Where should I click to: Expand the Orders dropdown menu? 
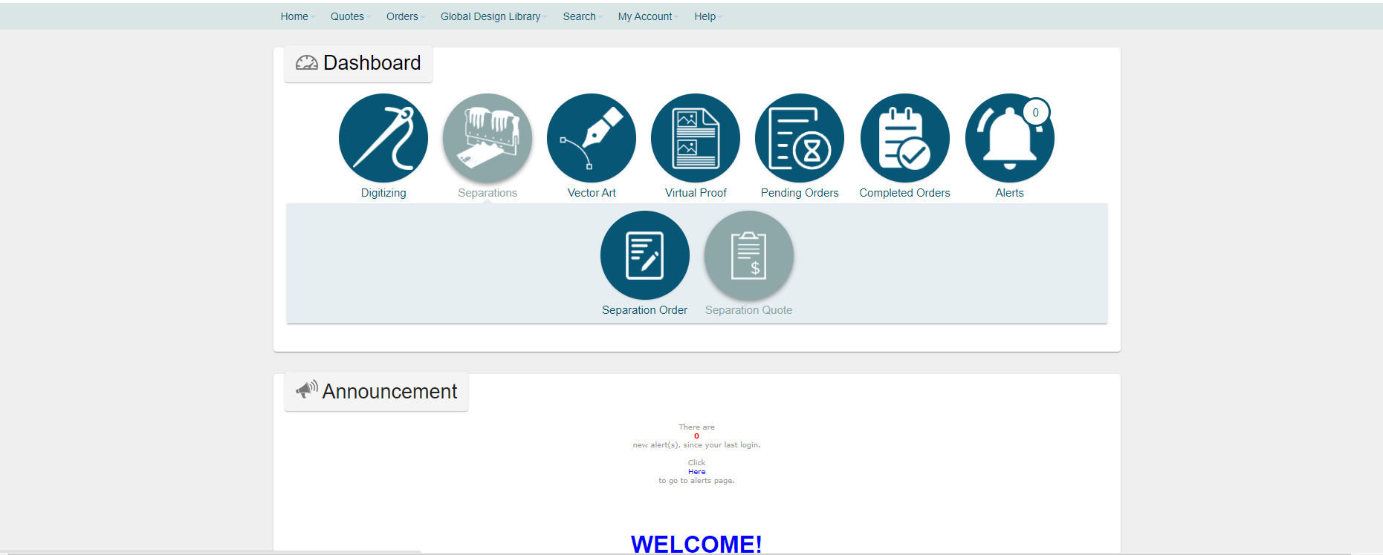pyautogui.click(x=402, y=16)
